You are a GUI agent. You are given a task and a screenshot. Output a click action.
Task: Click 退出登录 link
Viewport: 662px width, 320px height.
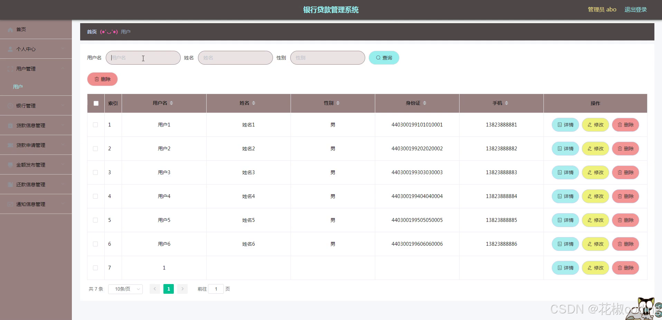click(635, 10)
